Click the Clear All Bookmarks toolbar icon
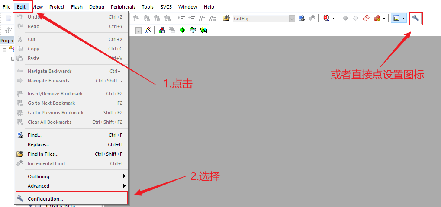 tap(167, 18)
